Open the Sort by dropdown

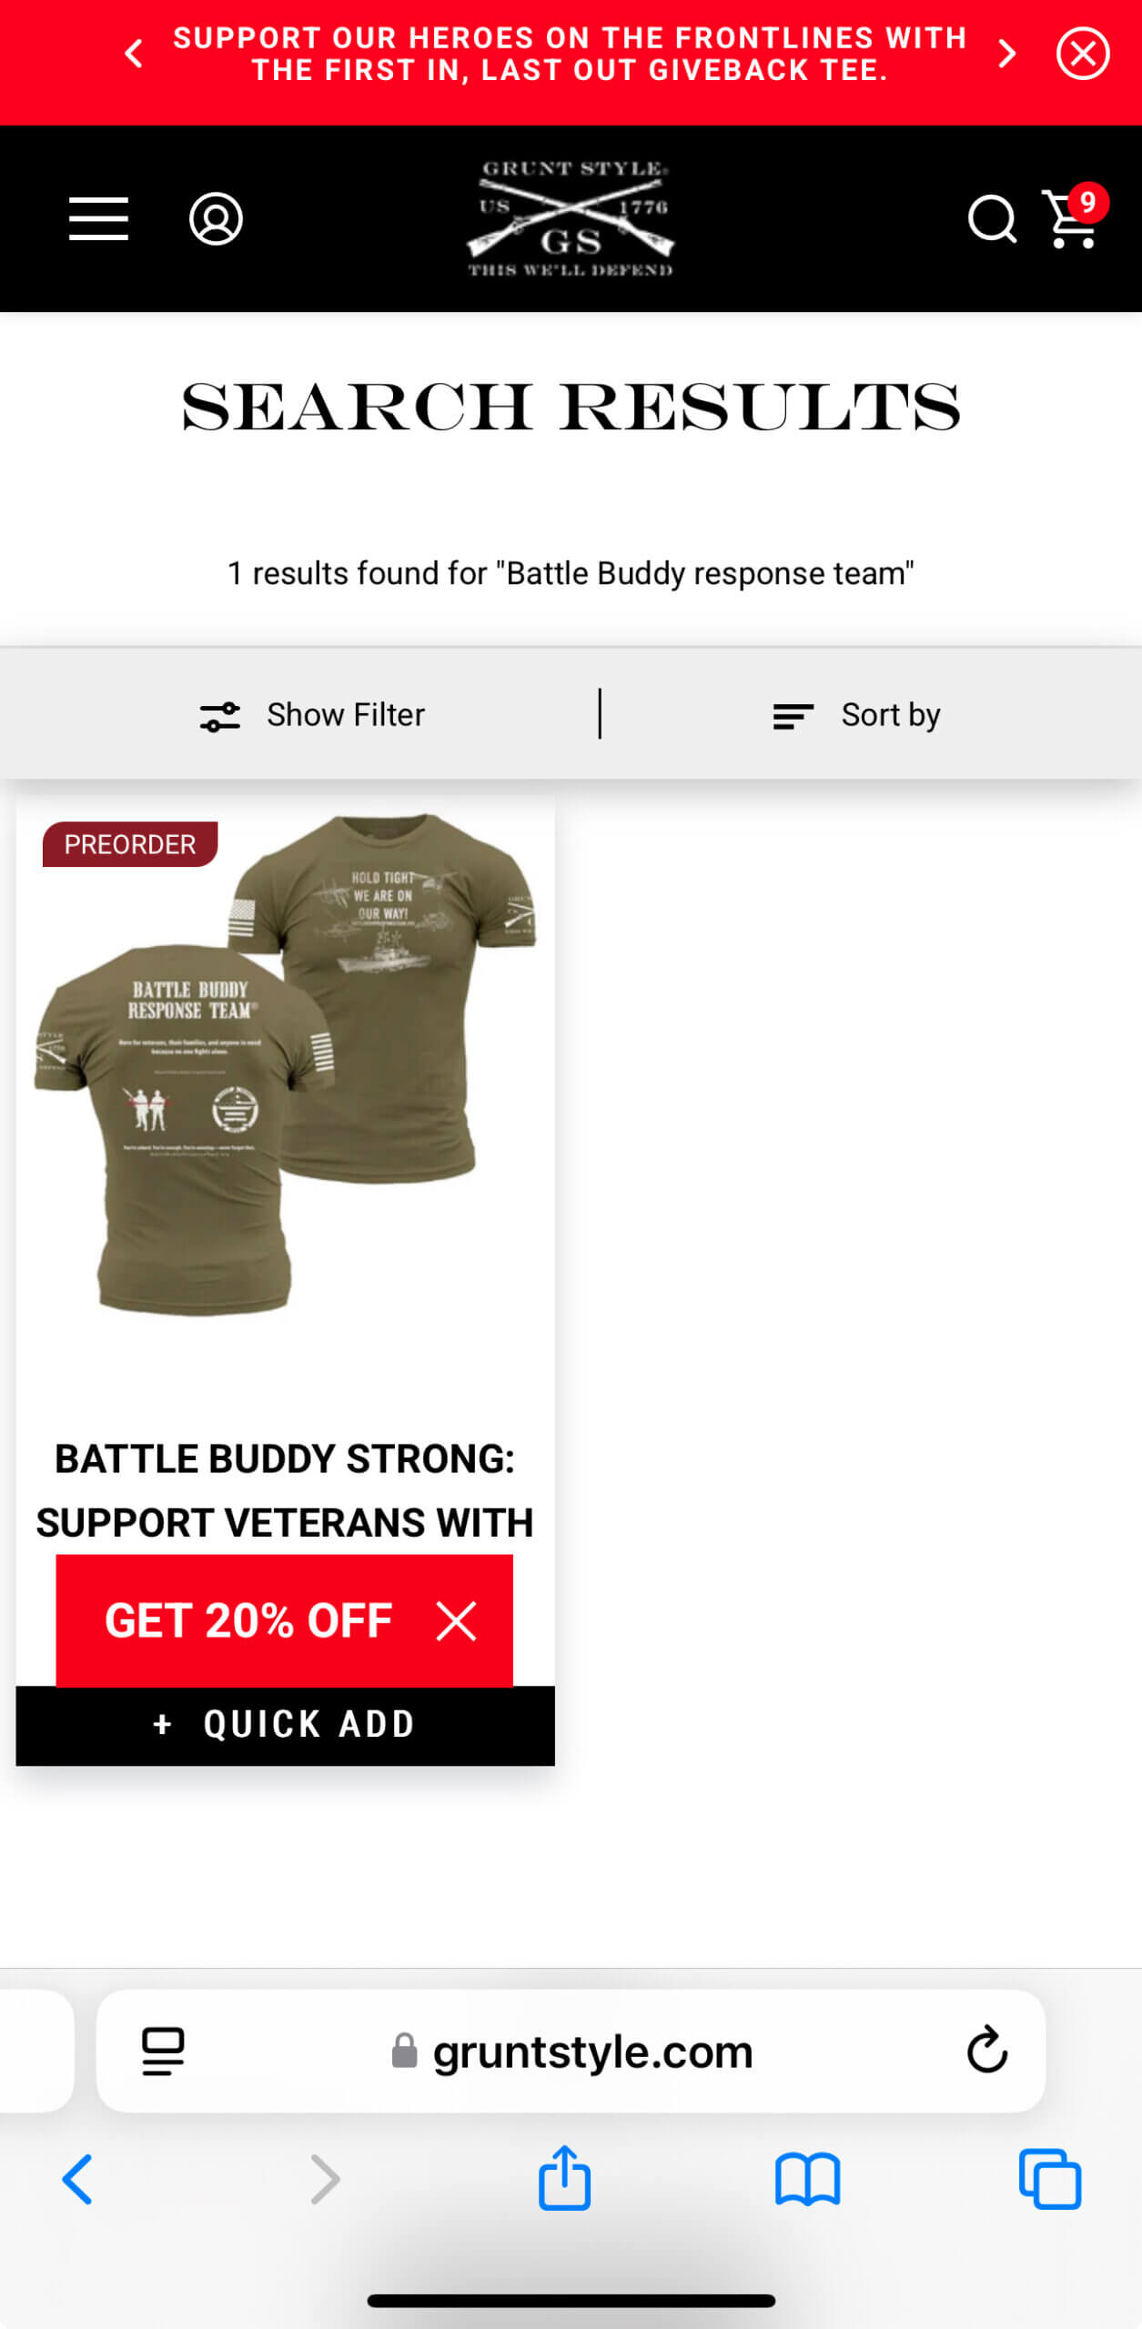tap(856, 715)
